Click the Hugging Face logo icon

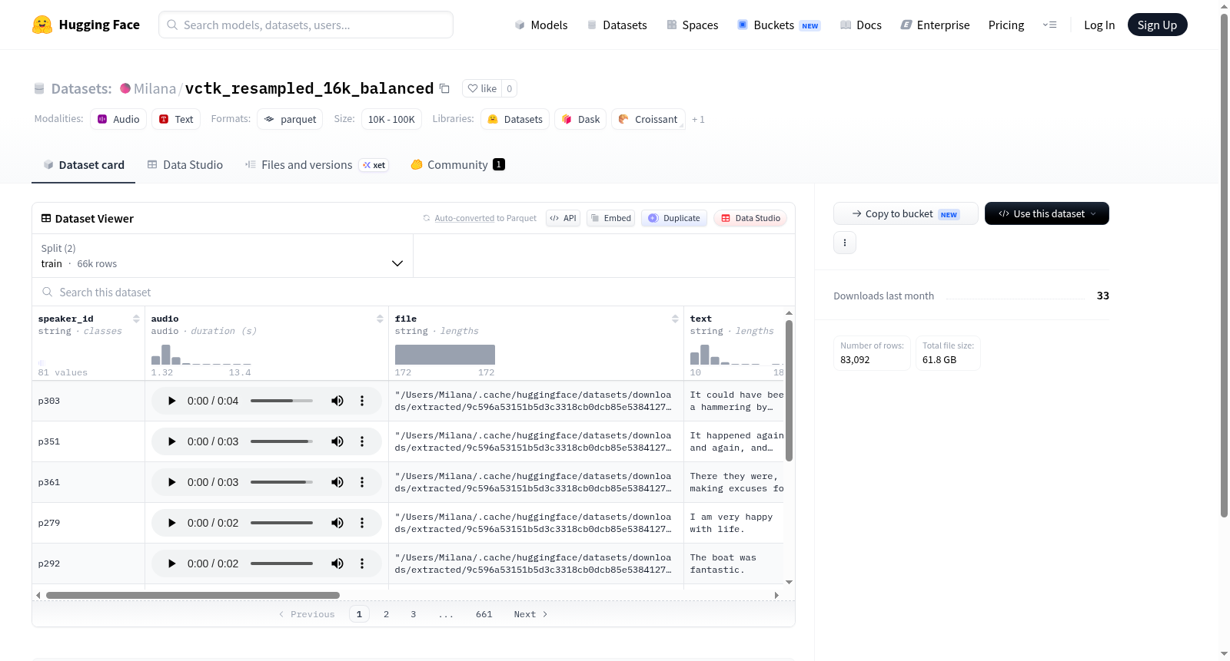coord(42,25)
